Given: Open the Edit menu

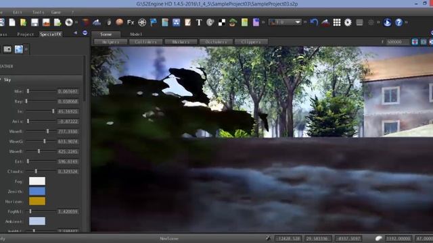Looking at the screenshot, I should pos(17,12).
